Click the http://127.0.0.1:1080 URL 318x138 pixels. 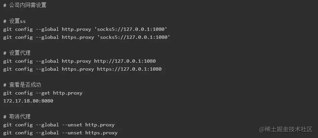pos(125,61)
